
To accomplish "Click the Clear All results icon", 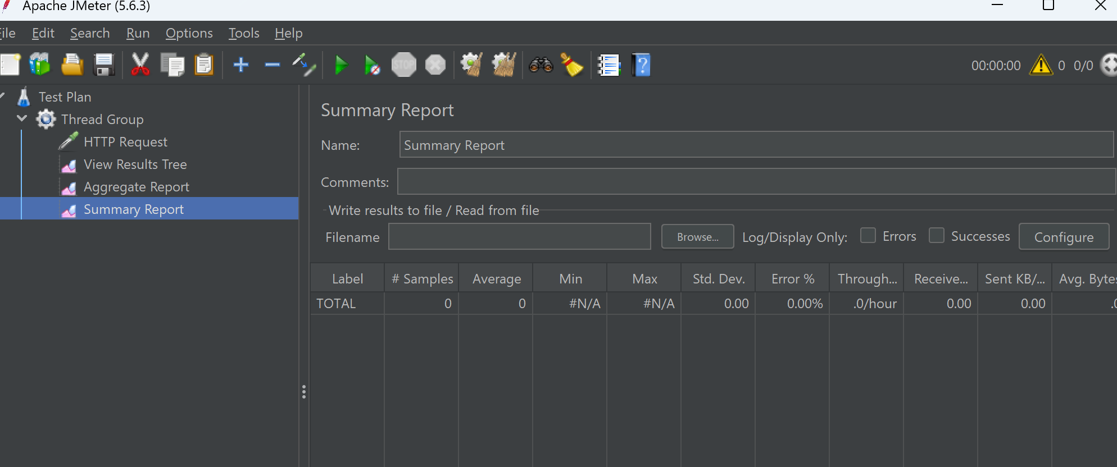I will (x=504, y=65).
